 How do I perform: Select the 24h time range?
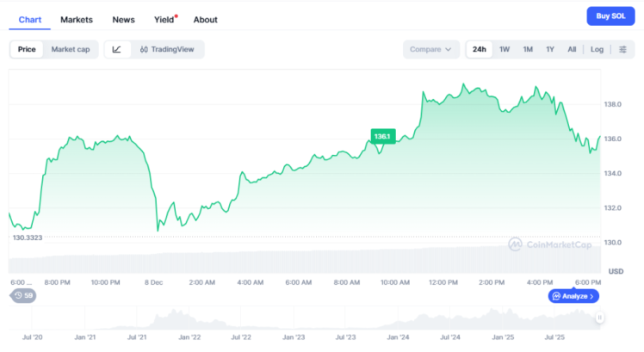pyautogui.click(x=480, y=50)
